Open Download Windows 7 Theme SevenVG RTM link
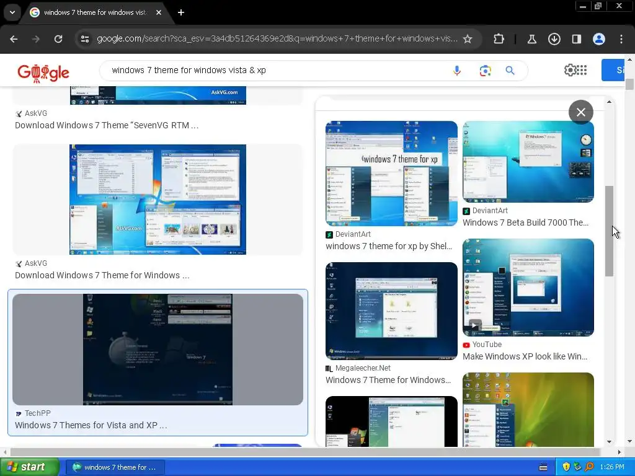This screenshot has width=635, height=476. pyautogui.click(x=107, y=125)
